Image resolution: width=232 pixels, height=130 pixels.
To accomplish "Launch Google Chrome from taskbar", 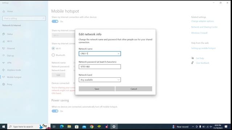I will (x=92, y=127).
